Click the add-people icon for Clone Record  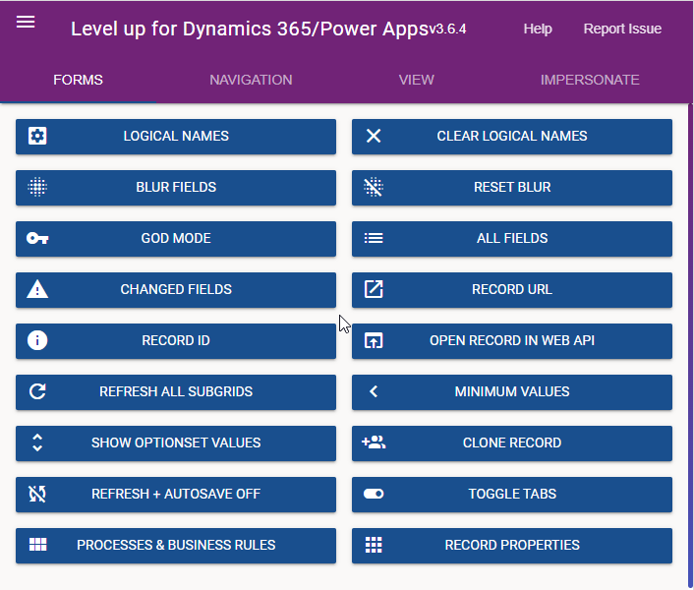(x=374, y=442)
